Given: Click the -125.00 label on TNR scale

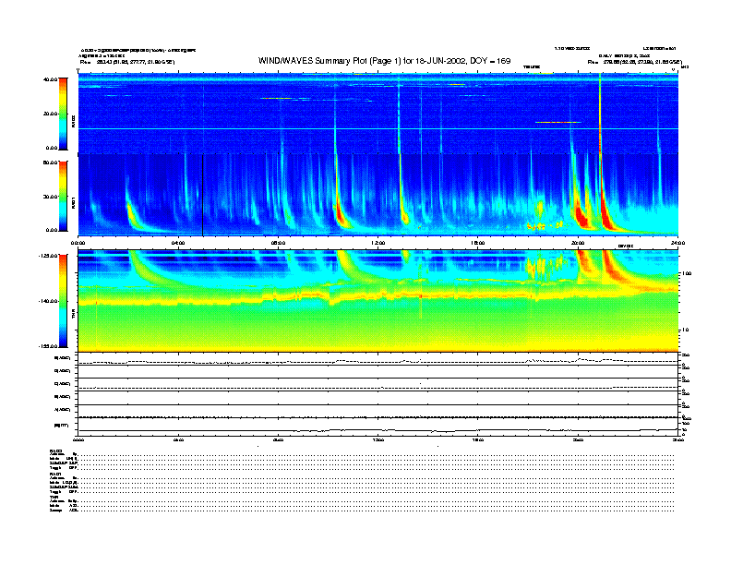Looking at the screenshot, I should click(48, 256).
